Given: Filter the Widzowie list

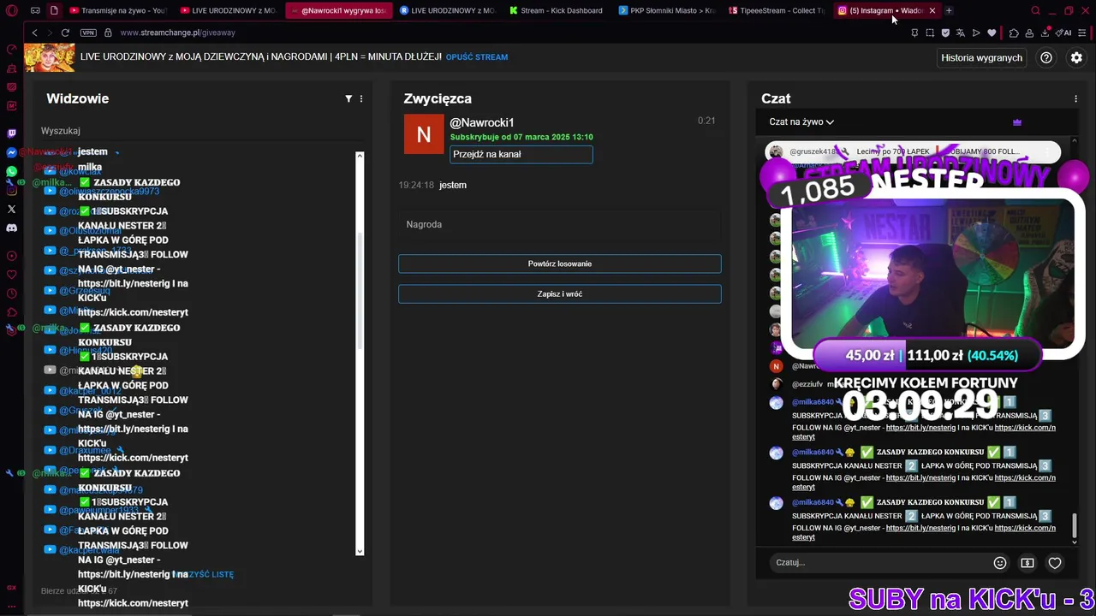Looking at the screenshot, I should click(348, 98).
